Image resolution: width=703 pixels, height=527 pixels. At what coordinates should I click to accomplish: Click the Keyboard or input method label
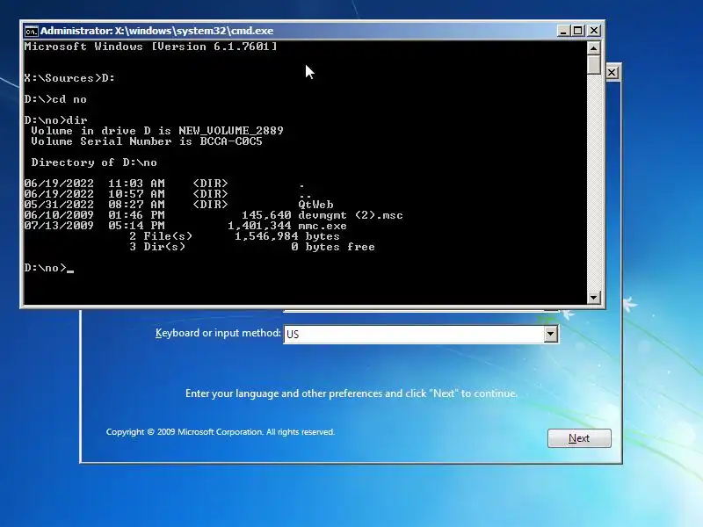click(218, 333)
